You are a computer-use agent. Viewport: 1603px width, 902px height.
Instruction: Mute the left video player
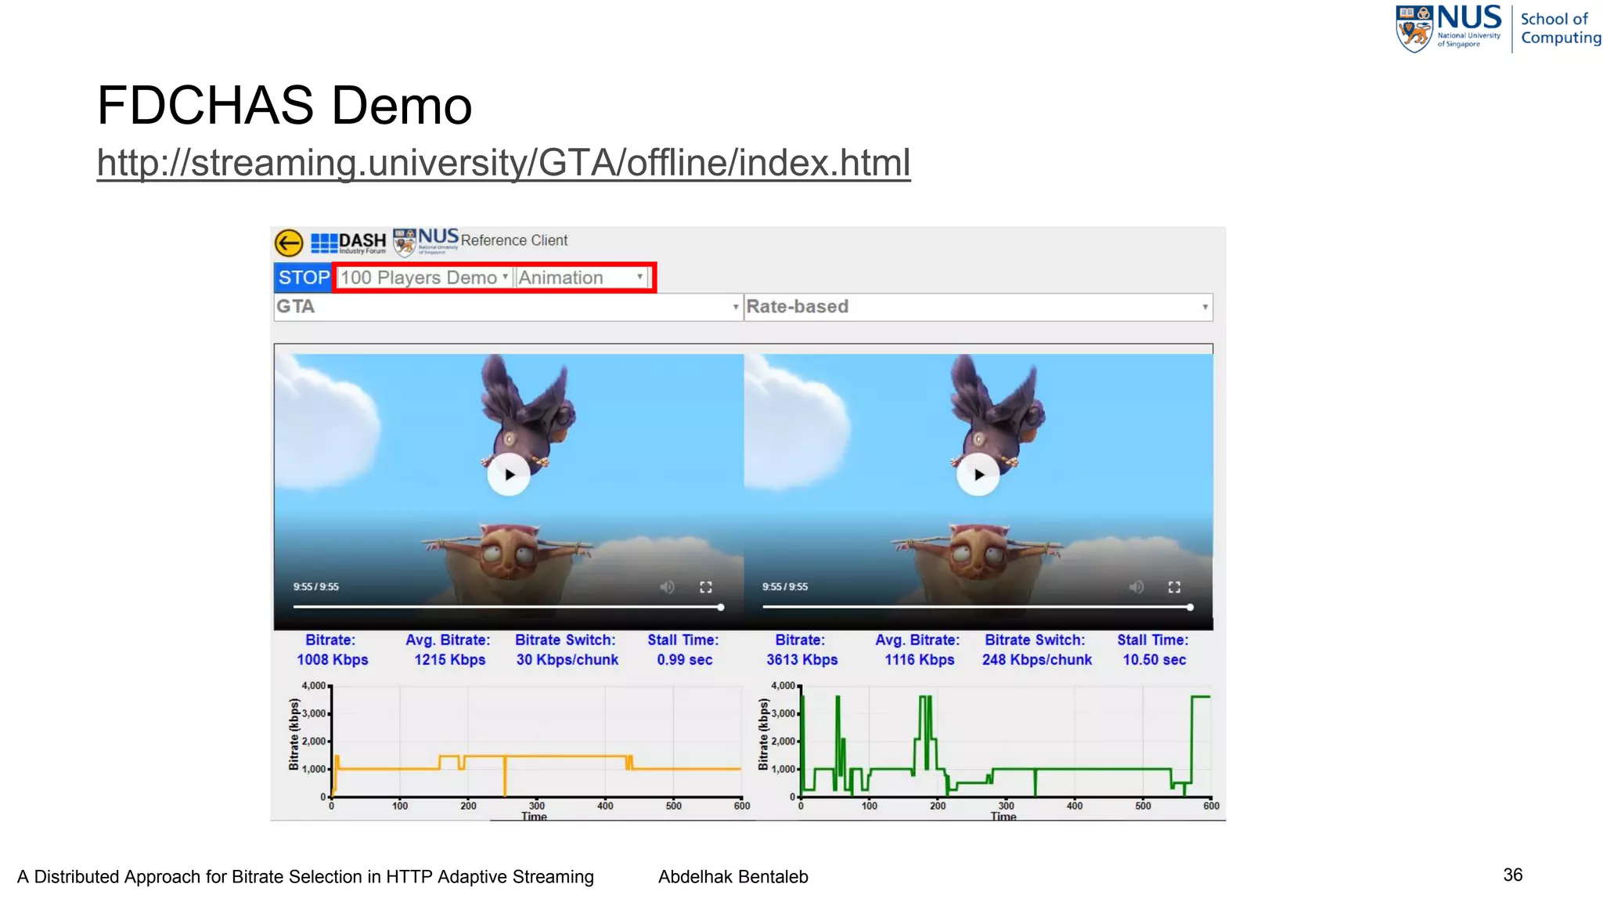coord(667,586)
